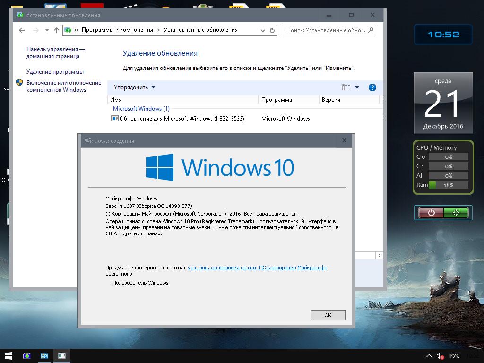This screenshot has height=363, width=484.
Task: Show hidden tray icons chevron
Action: point(429,356)
